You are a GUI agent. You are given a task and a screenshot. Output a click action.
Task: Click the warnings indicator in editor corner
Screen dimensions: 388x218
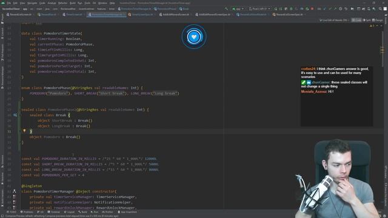click(372, 25)
